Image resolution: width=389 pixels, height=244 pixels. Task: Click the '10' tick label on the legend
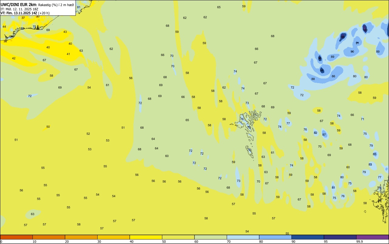click(34, 242)
